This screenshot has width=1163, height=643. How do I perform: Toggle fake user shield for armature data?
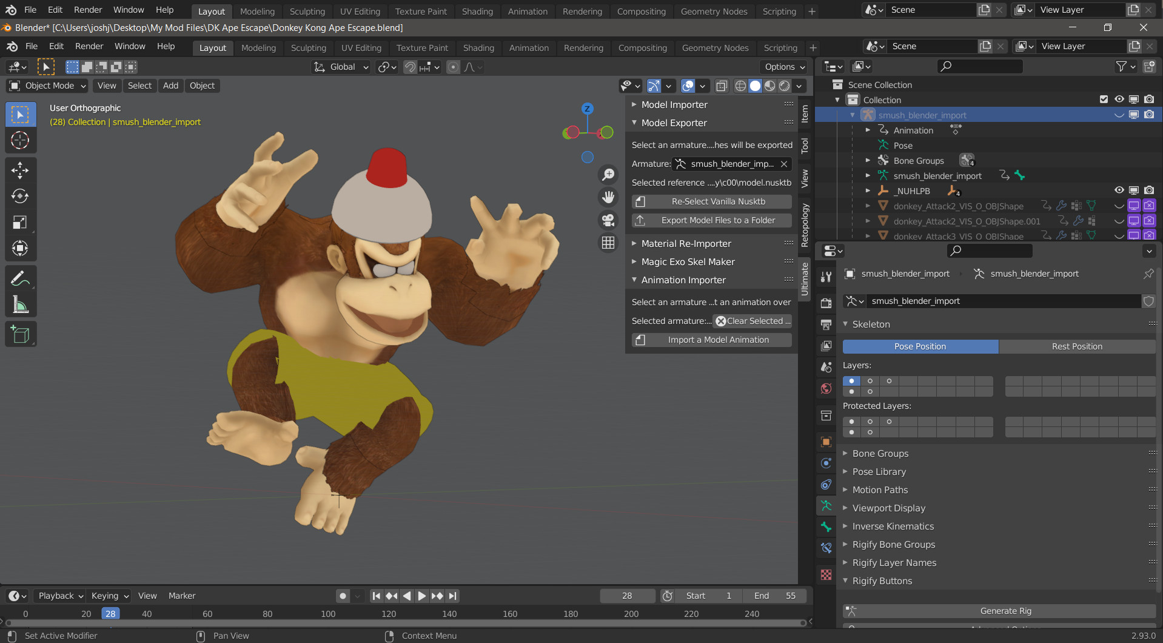(1148, 301)
